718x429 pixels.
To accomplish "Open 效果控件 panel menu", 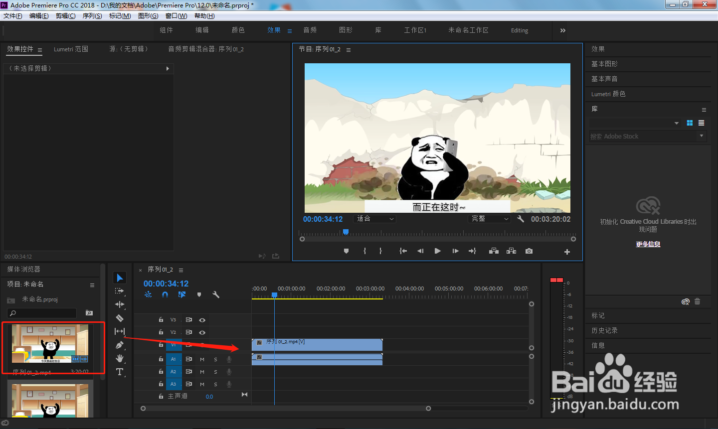I will coord(40,50).
